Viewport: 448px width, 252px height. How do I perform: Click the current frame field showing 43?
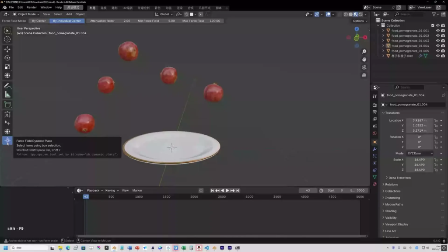[308, 191]
